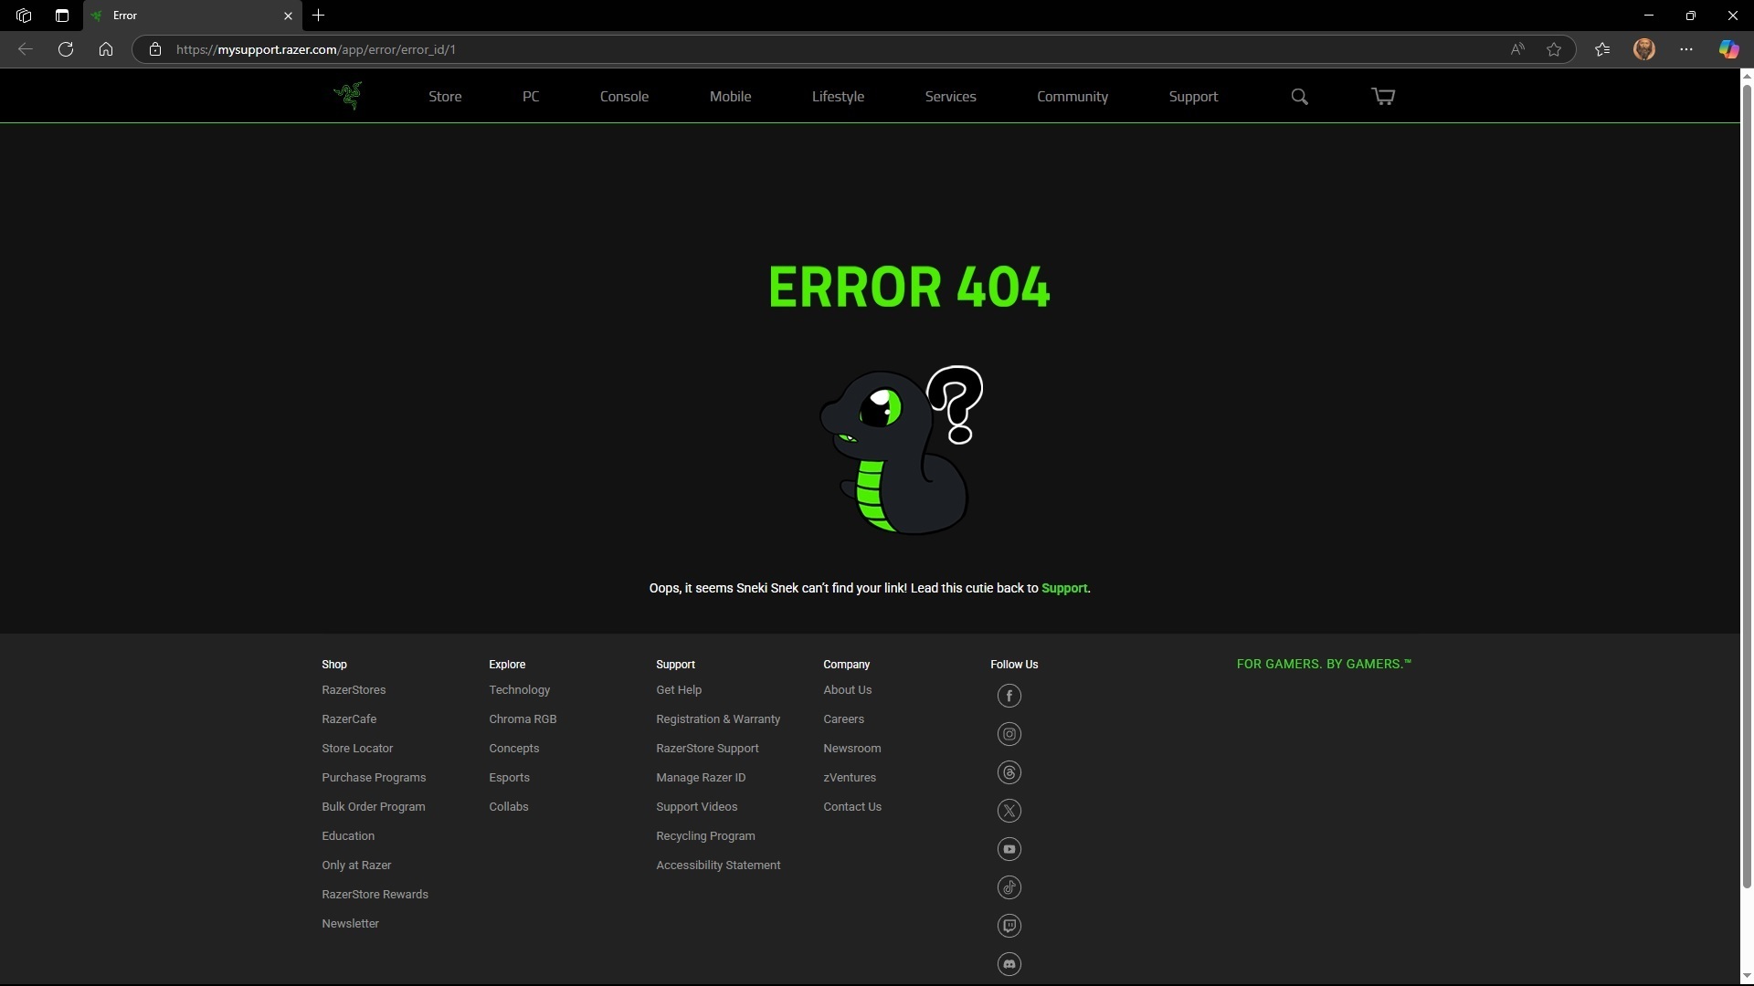Screen dimensions: 1754x986
Task: Open the Support menu in navigation
Action: pos(1193,97)
